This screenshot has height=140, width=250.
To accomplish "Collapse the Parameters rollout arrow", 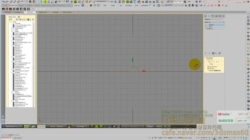I will coord(205,58).
